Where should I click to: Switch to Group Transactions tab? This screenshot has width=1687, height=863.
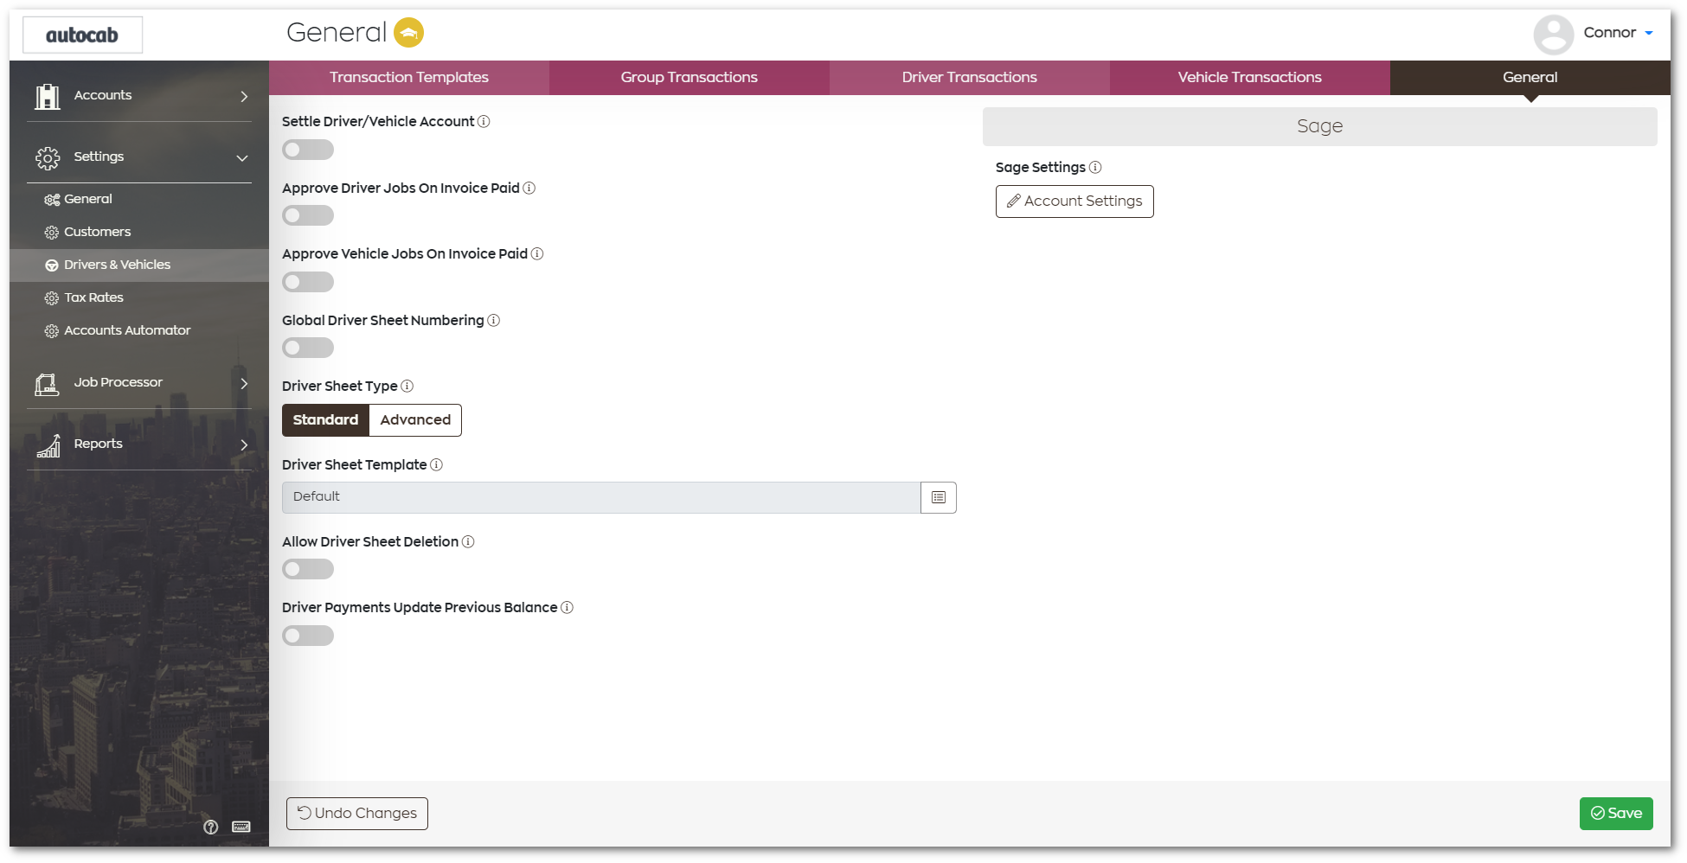click(690, 77)
